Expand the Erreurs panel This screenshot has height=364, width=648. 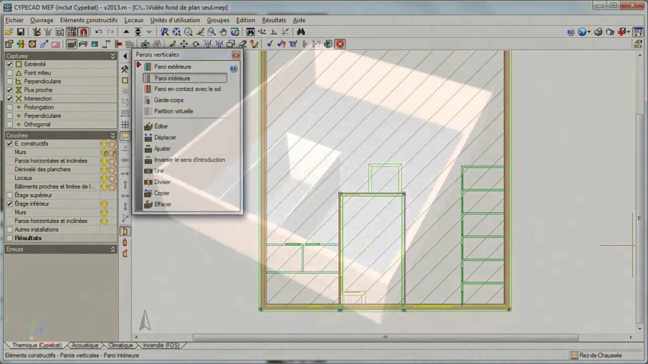coord(113,250)
